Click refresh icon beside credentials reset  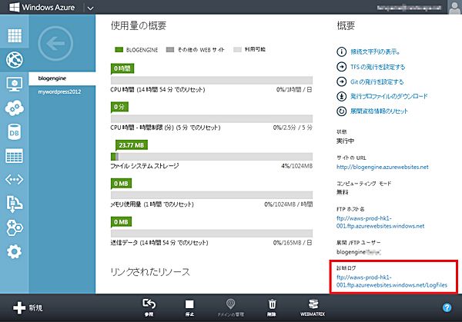341,111
